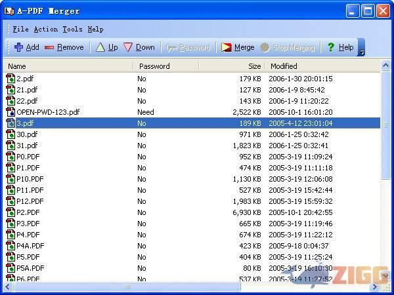Open the Action menu
The image size is (394, 295).
[46, 29]
